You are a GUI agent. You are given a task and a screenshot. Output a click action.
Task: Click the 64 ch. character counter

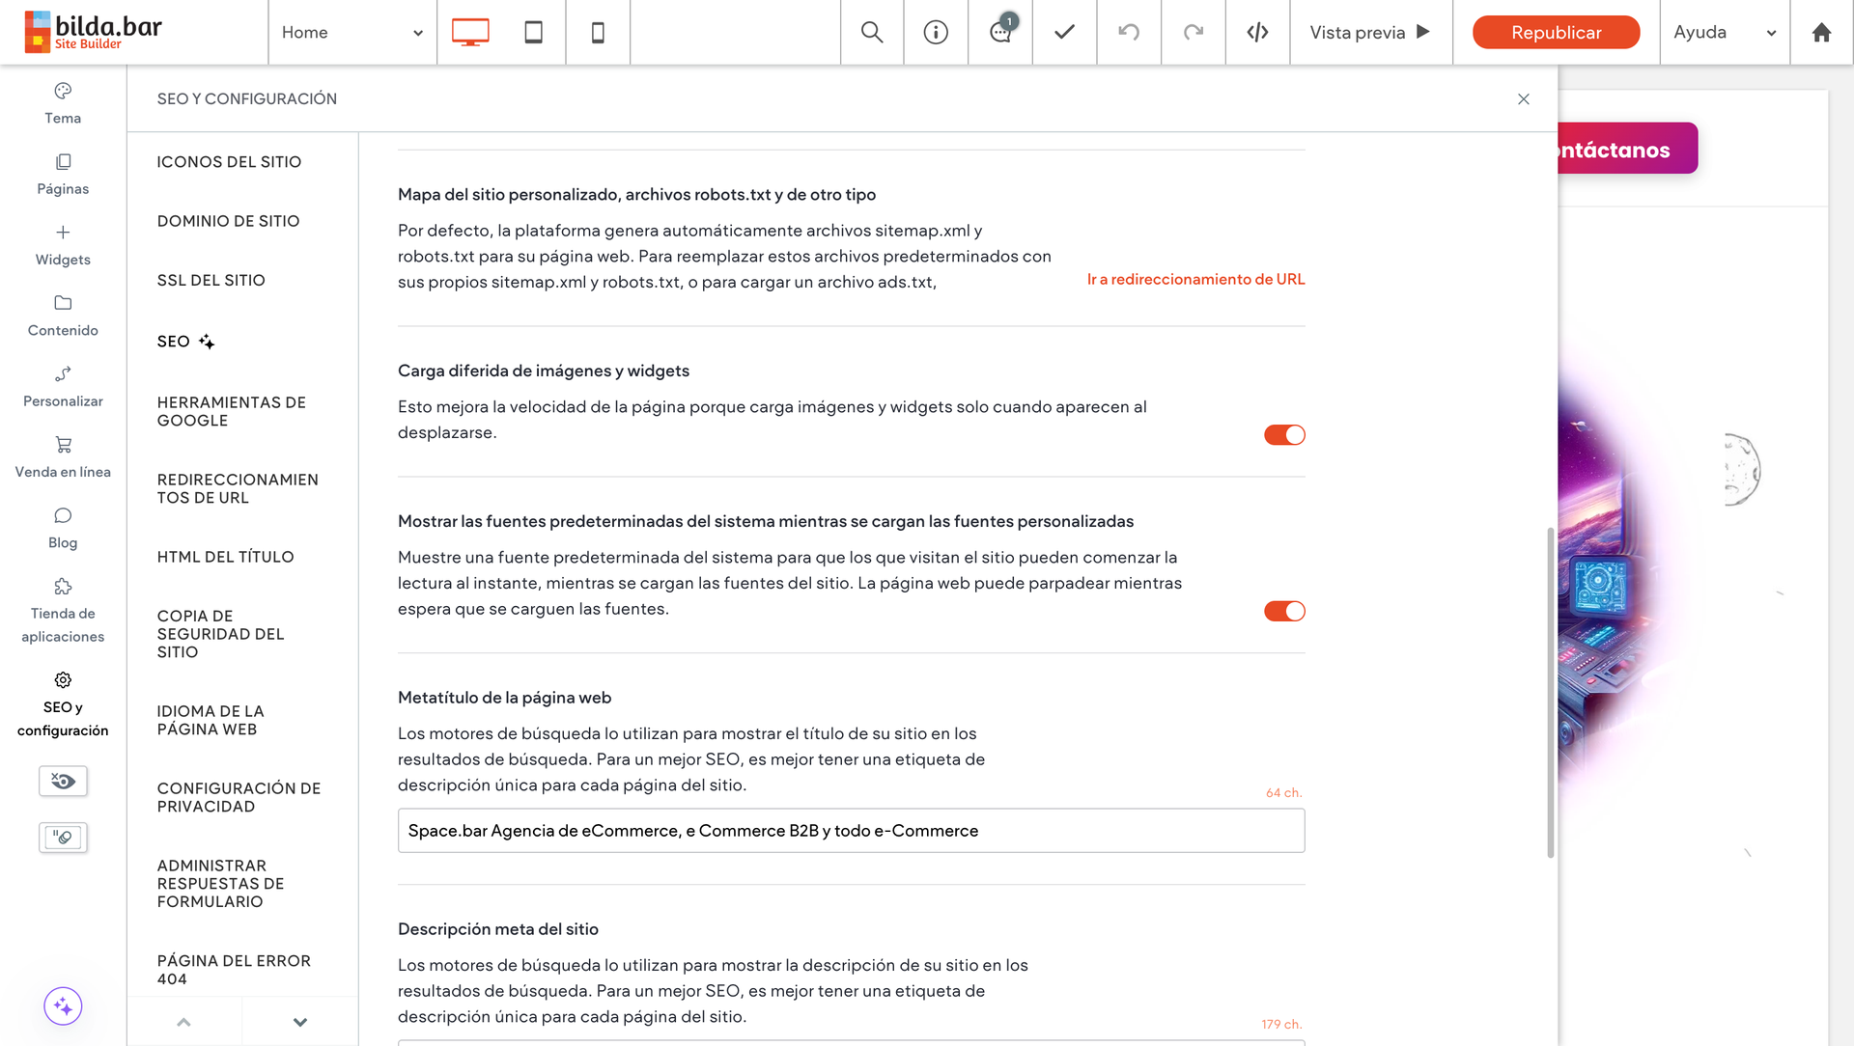click(x=1283, y=793)
